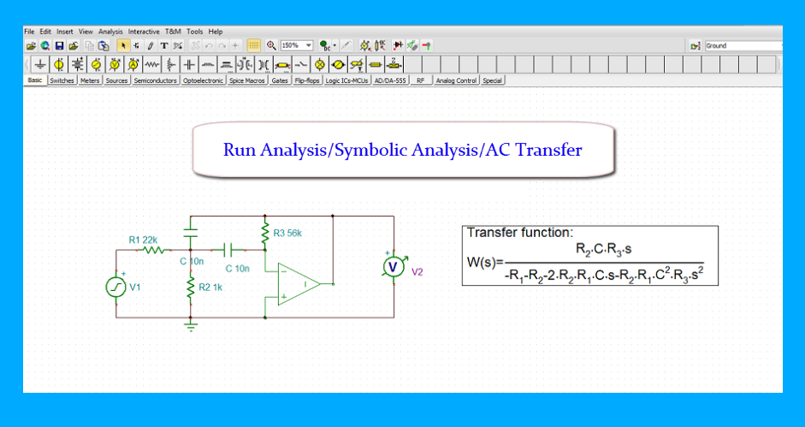Choose the Voltmeter component icon
Image resolution: width=805 pixels, height=427 pixels.
point(115,65)
